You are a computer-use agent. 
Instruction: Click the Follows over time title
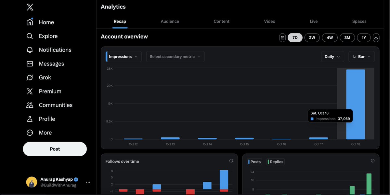122,161
